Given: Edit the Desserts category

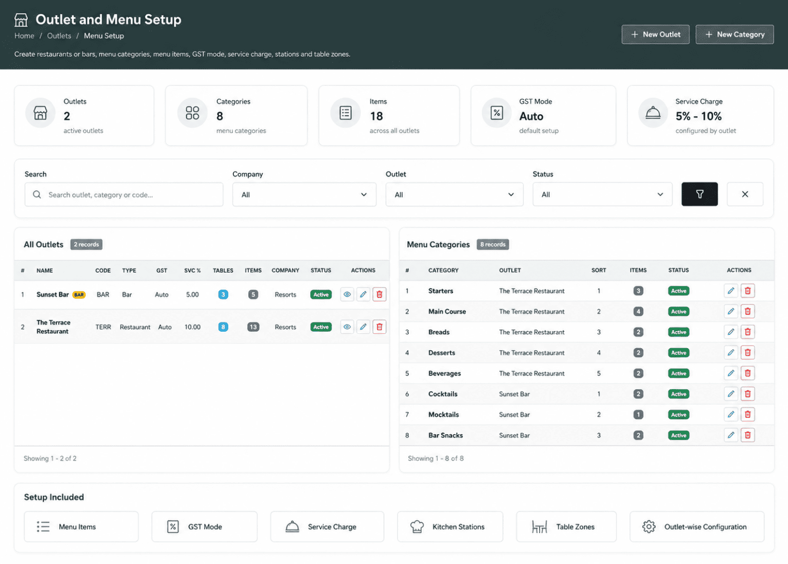Looking at the screenshot, I should [x=731, y=352].
